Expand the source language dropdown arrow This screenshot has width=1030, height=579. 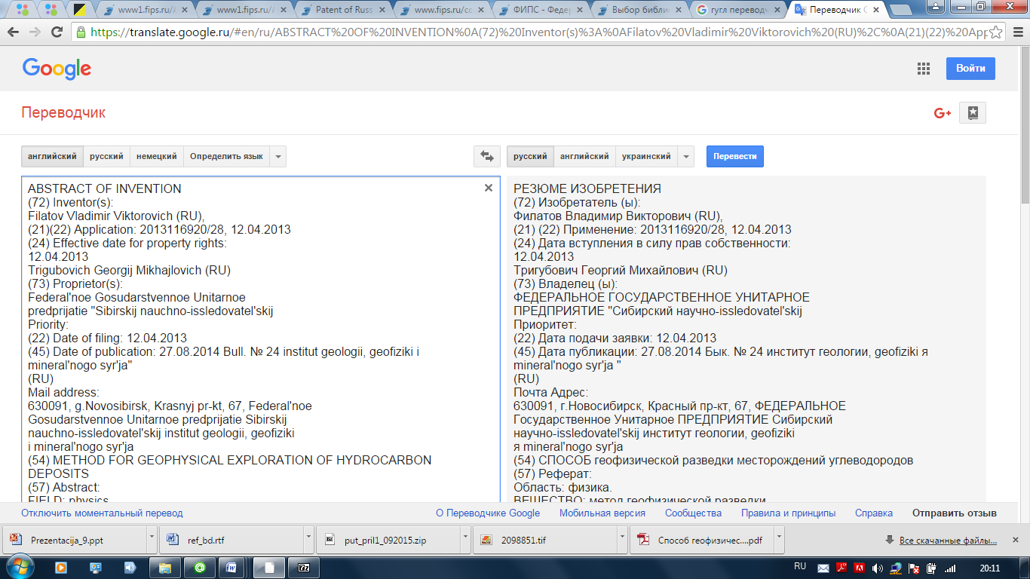[x=278, y=157]
